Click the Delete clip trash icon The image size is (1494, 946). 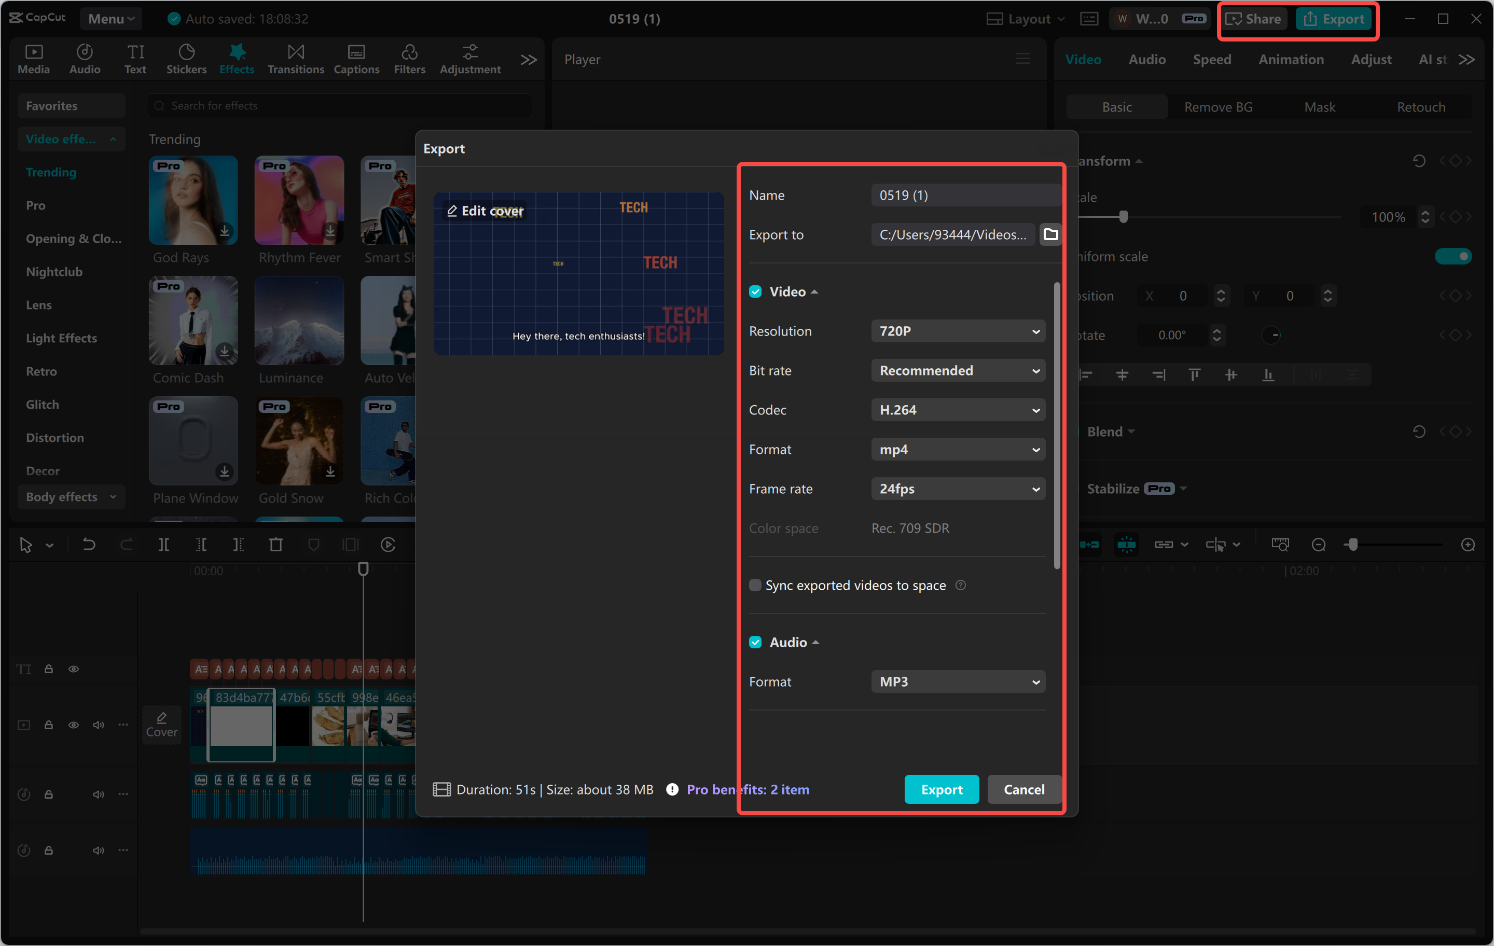[276, 544]
